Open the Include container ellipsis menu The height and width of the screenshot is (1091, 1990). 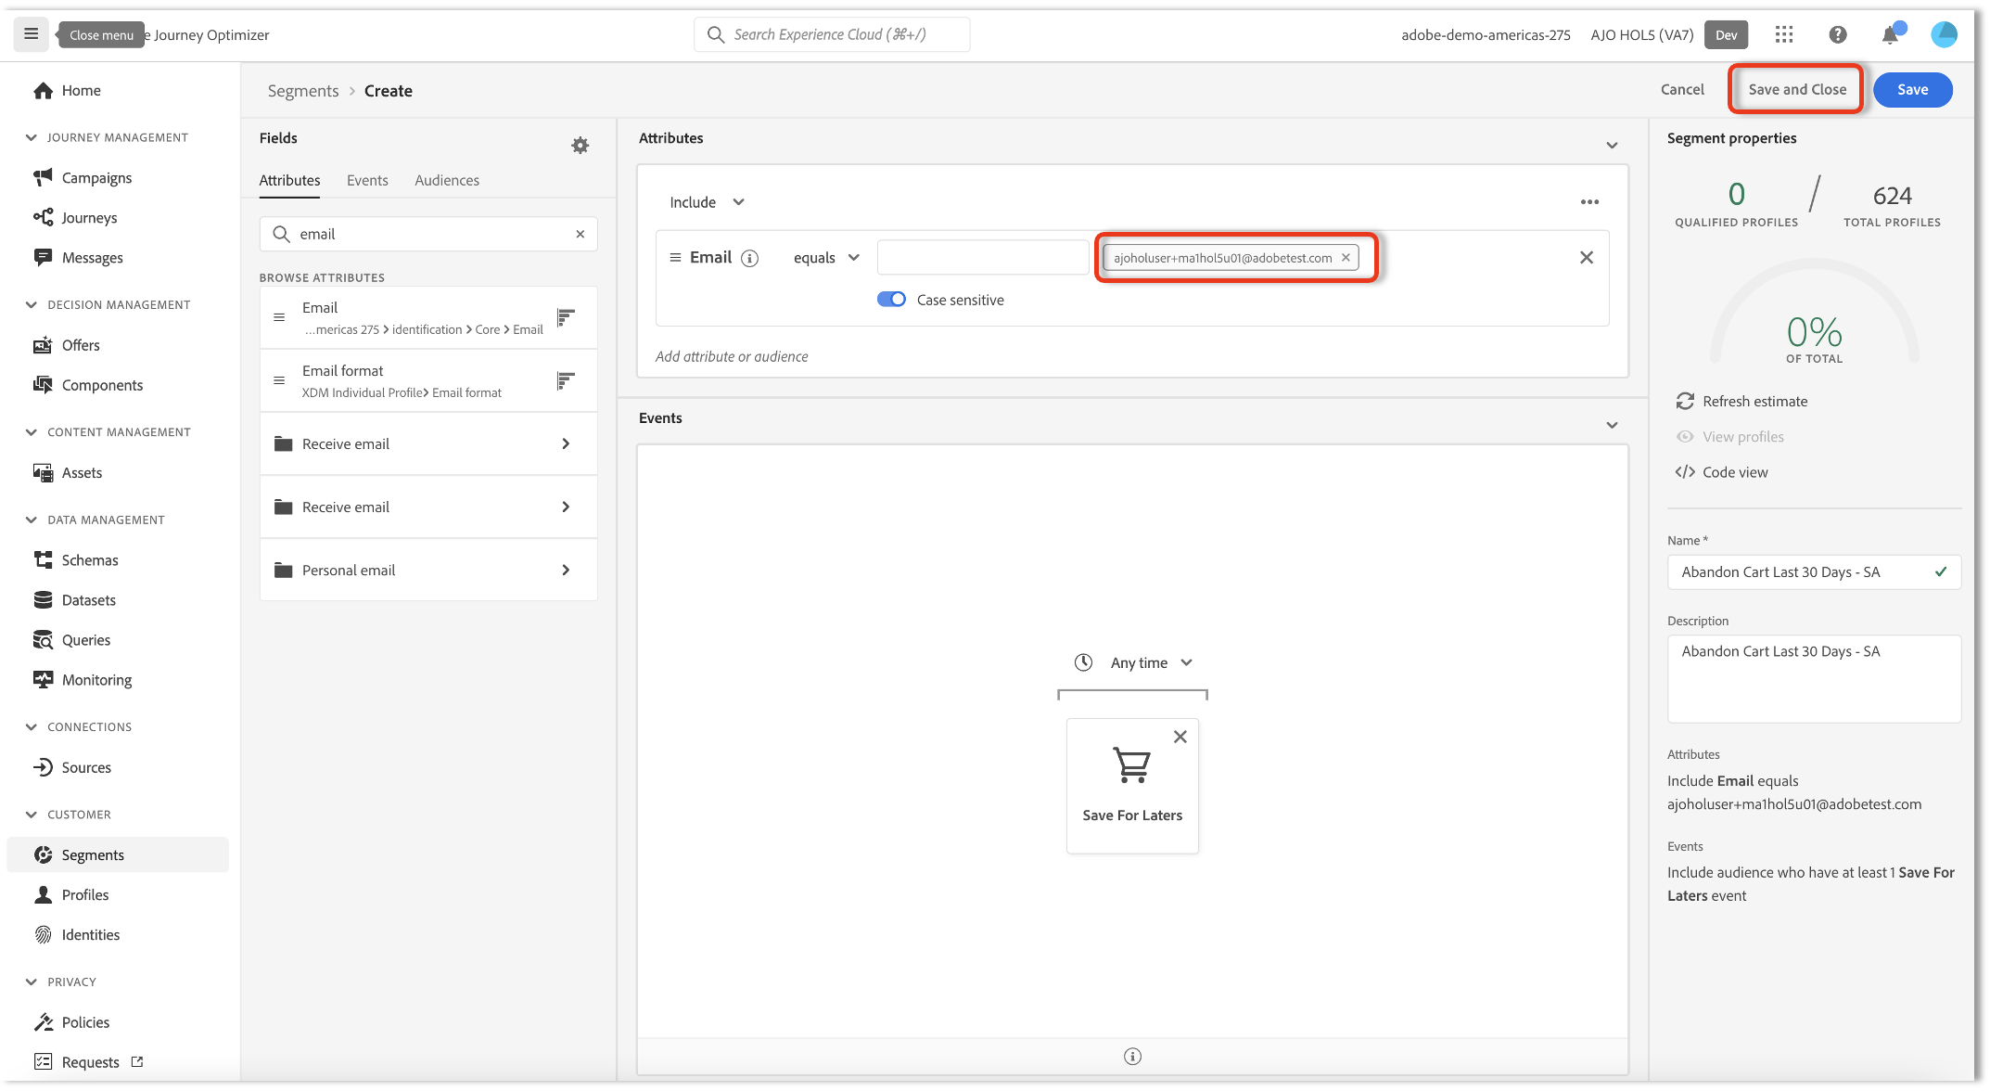[x=1589, y=202]
